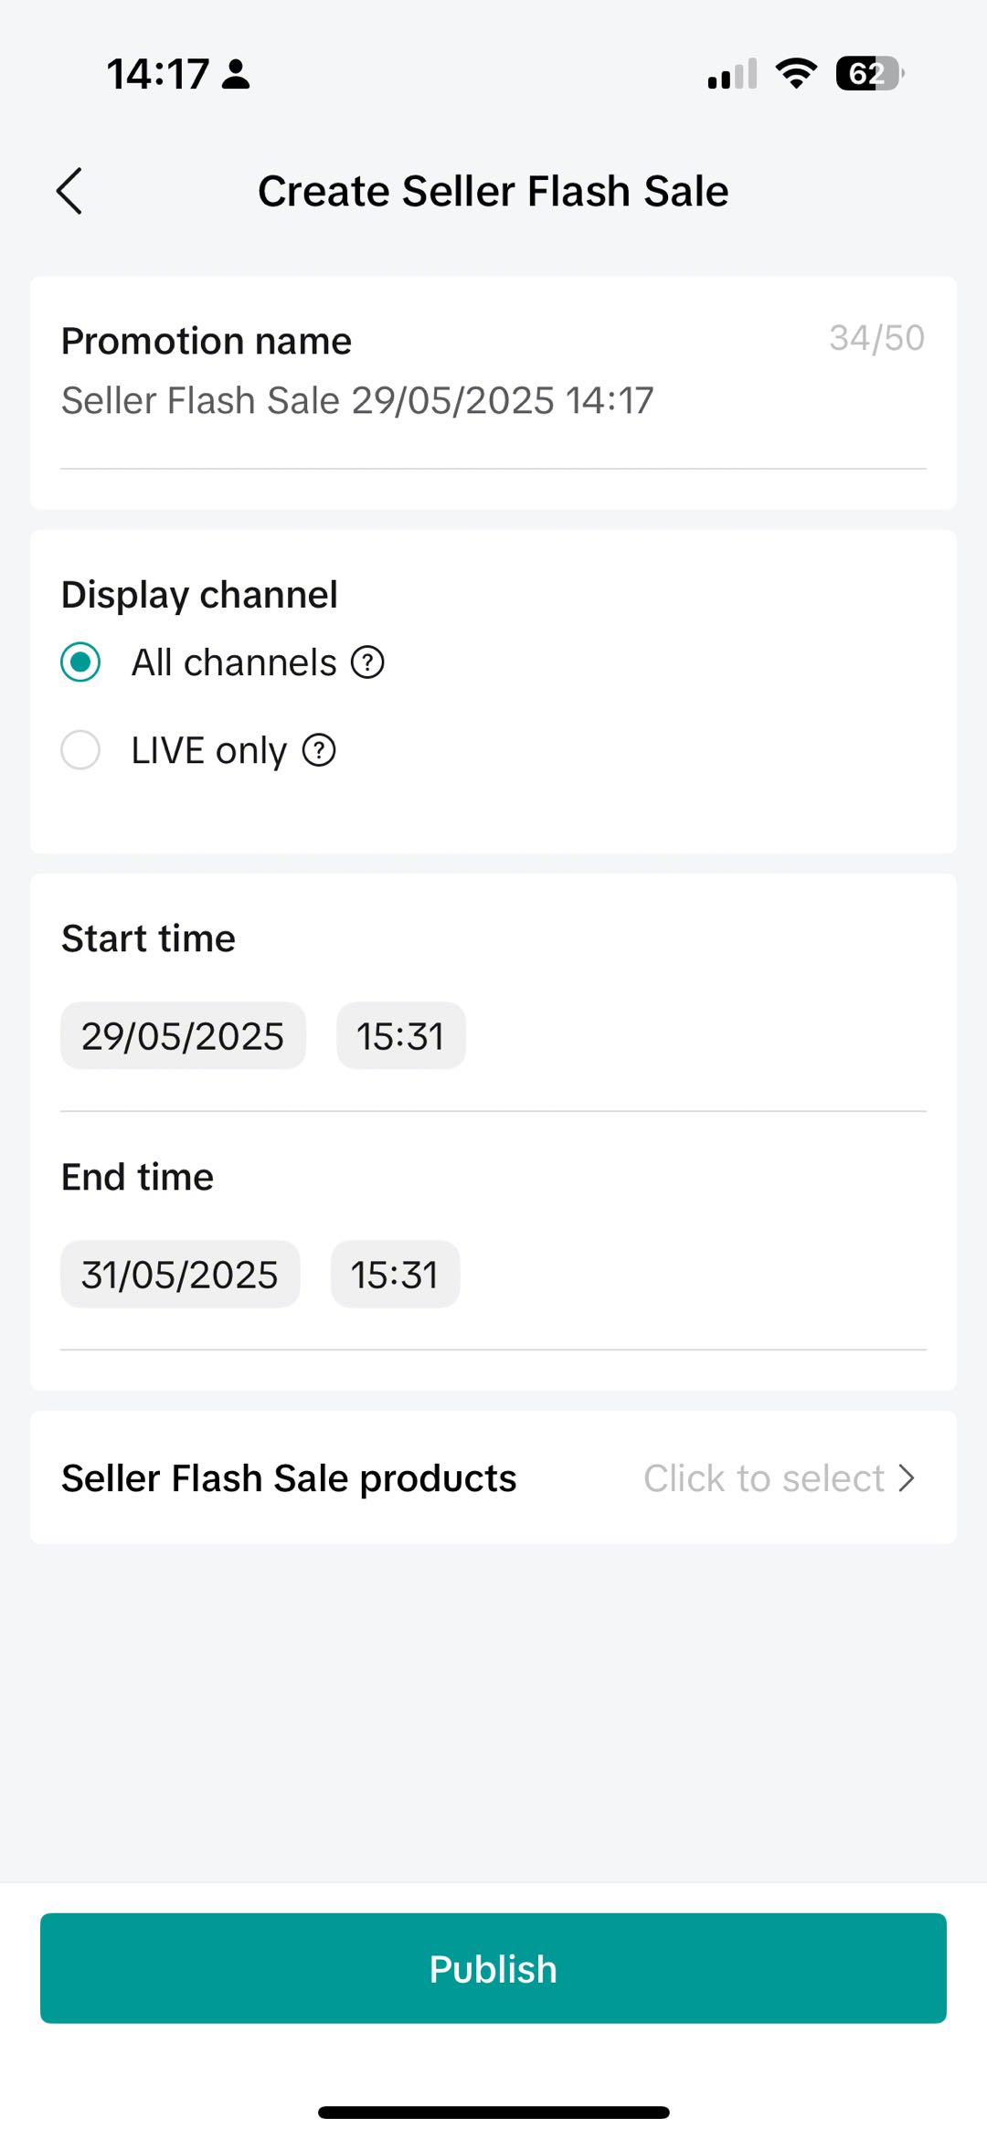Tap the person icon beside the clock
This screenshot has height=2139, width=987.
(236, 74)
